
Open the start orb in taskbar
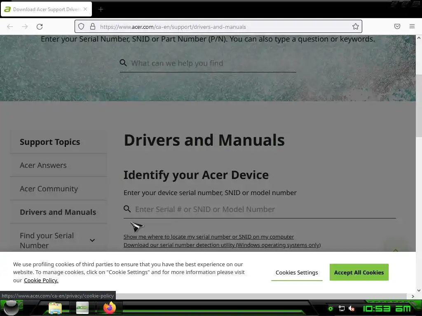coord(11,308)
